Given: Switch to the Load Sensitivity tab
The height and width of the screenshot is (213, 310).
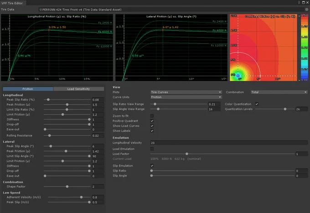Looking at the screenshot, I should [78, 89].
